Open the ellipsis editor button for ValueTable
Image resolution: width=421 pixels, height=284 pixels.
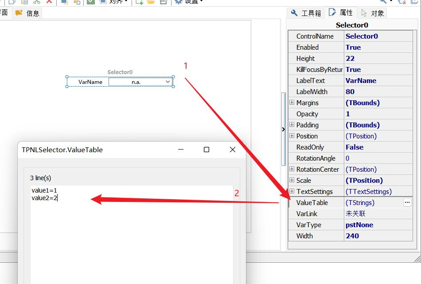click(x=407, y=202)
